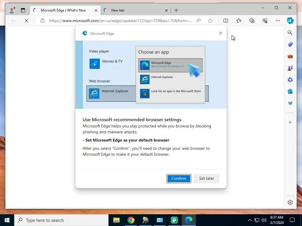Add this page to favorites star
The image size is (302, 226).
[210, 21]
